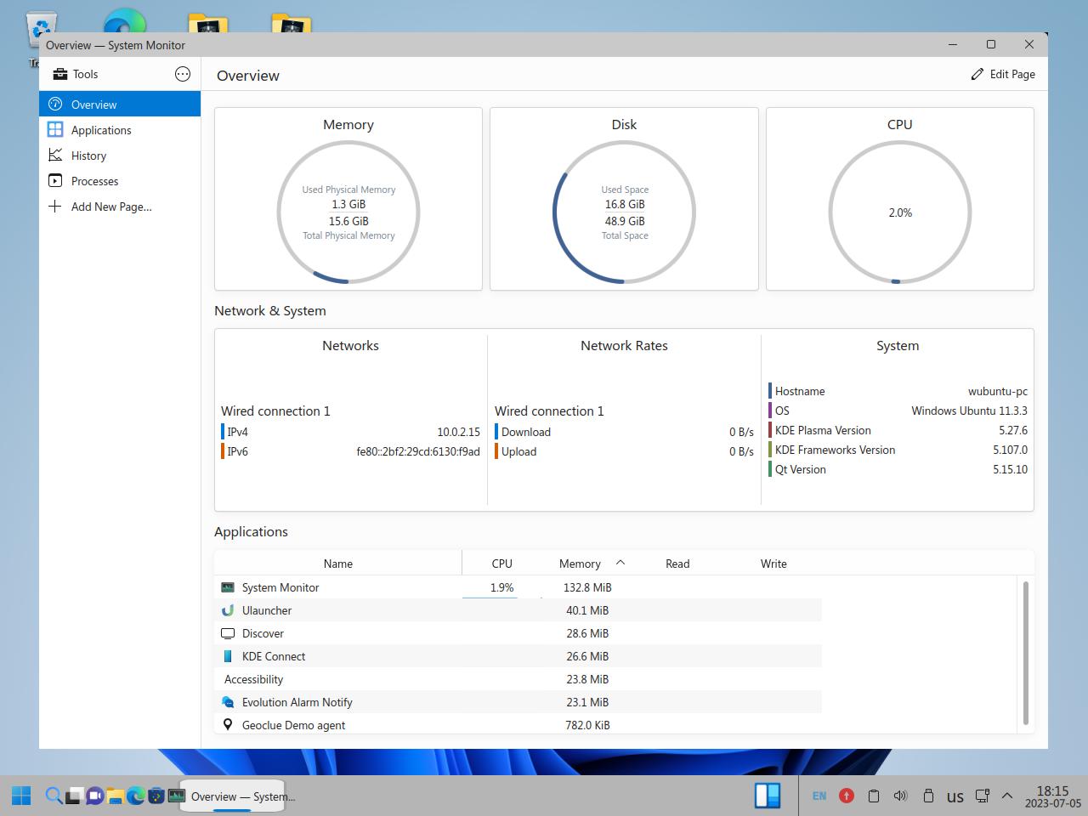Screen dimensions: 1088x816
Task: Select the System Monitor application row
Action: [280, 587]
